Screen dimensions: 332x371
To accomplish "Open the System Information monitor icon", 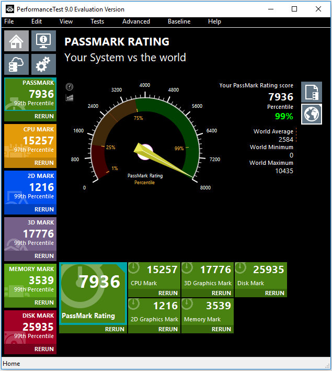I will pyautogui.click(x=43, y=41).
